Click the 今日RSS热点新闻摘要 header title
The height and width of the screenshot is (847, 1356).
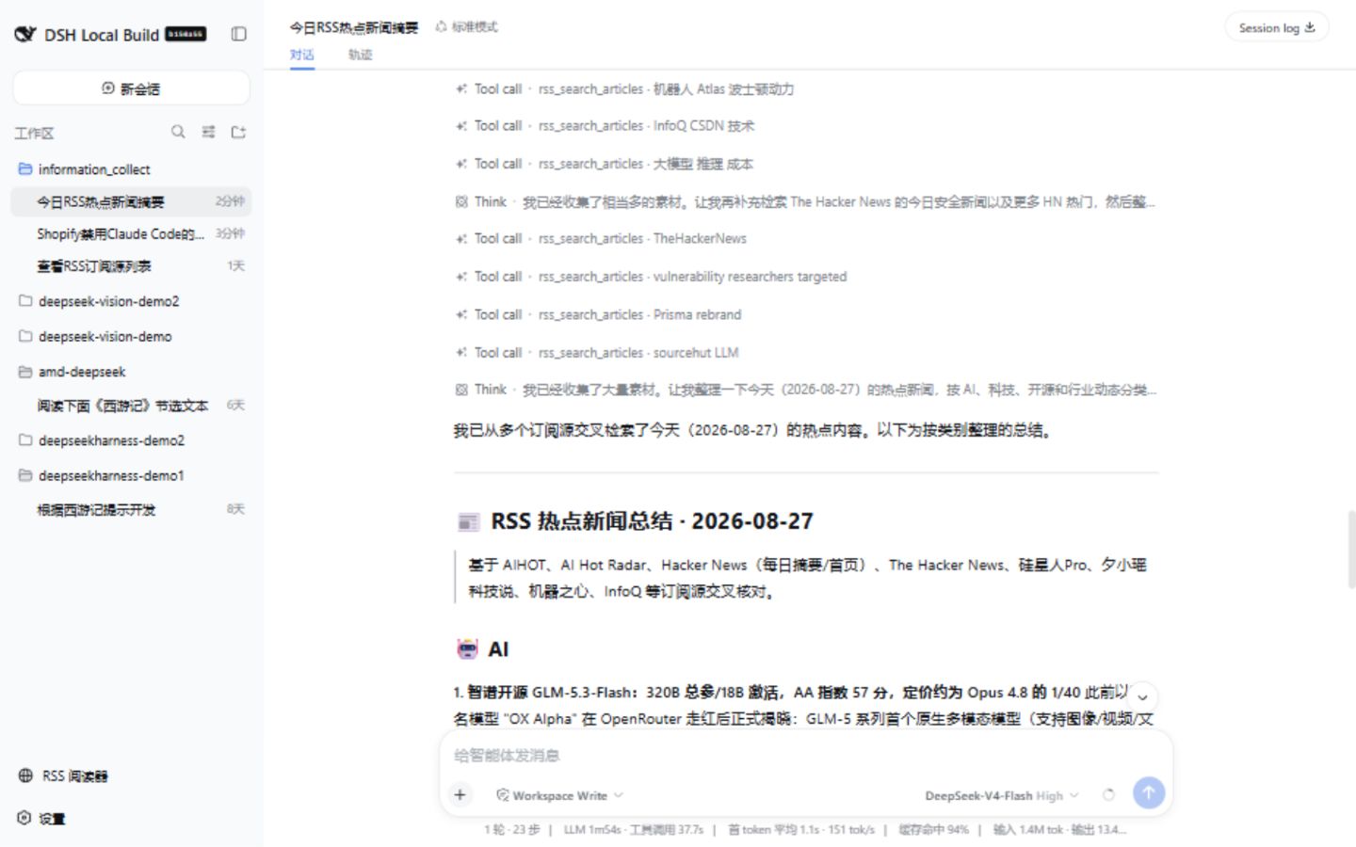pos(353,27)
